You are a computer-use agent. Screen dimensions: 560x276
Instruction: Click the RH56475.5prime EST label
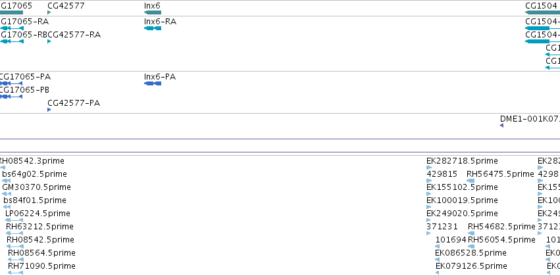click(x=500, y=174)
